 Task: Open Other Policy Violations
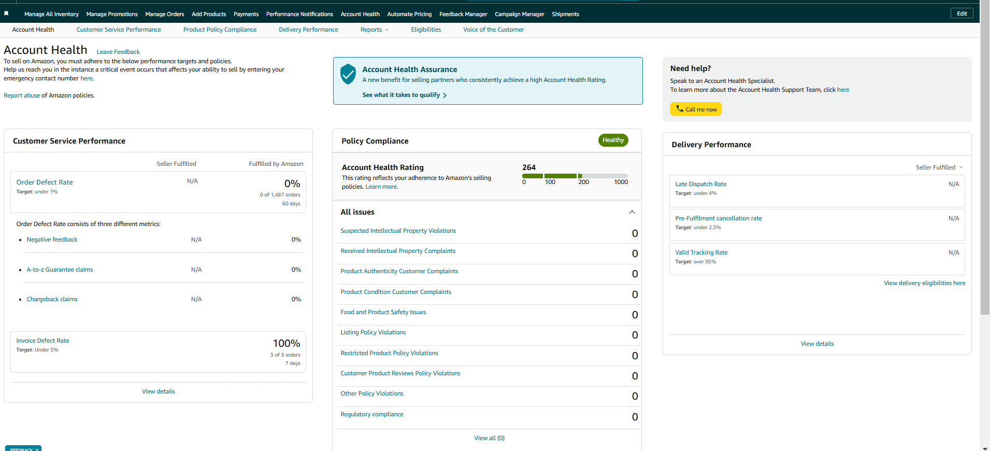372,393
